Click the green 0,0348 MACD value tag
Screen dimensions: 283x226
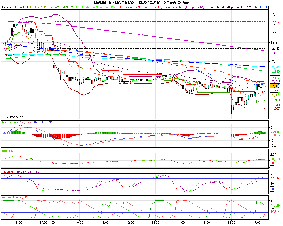[275, 132]
